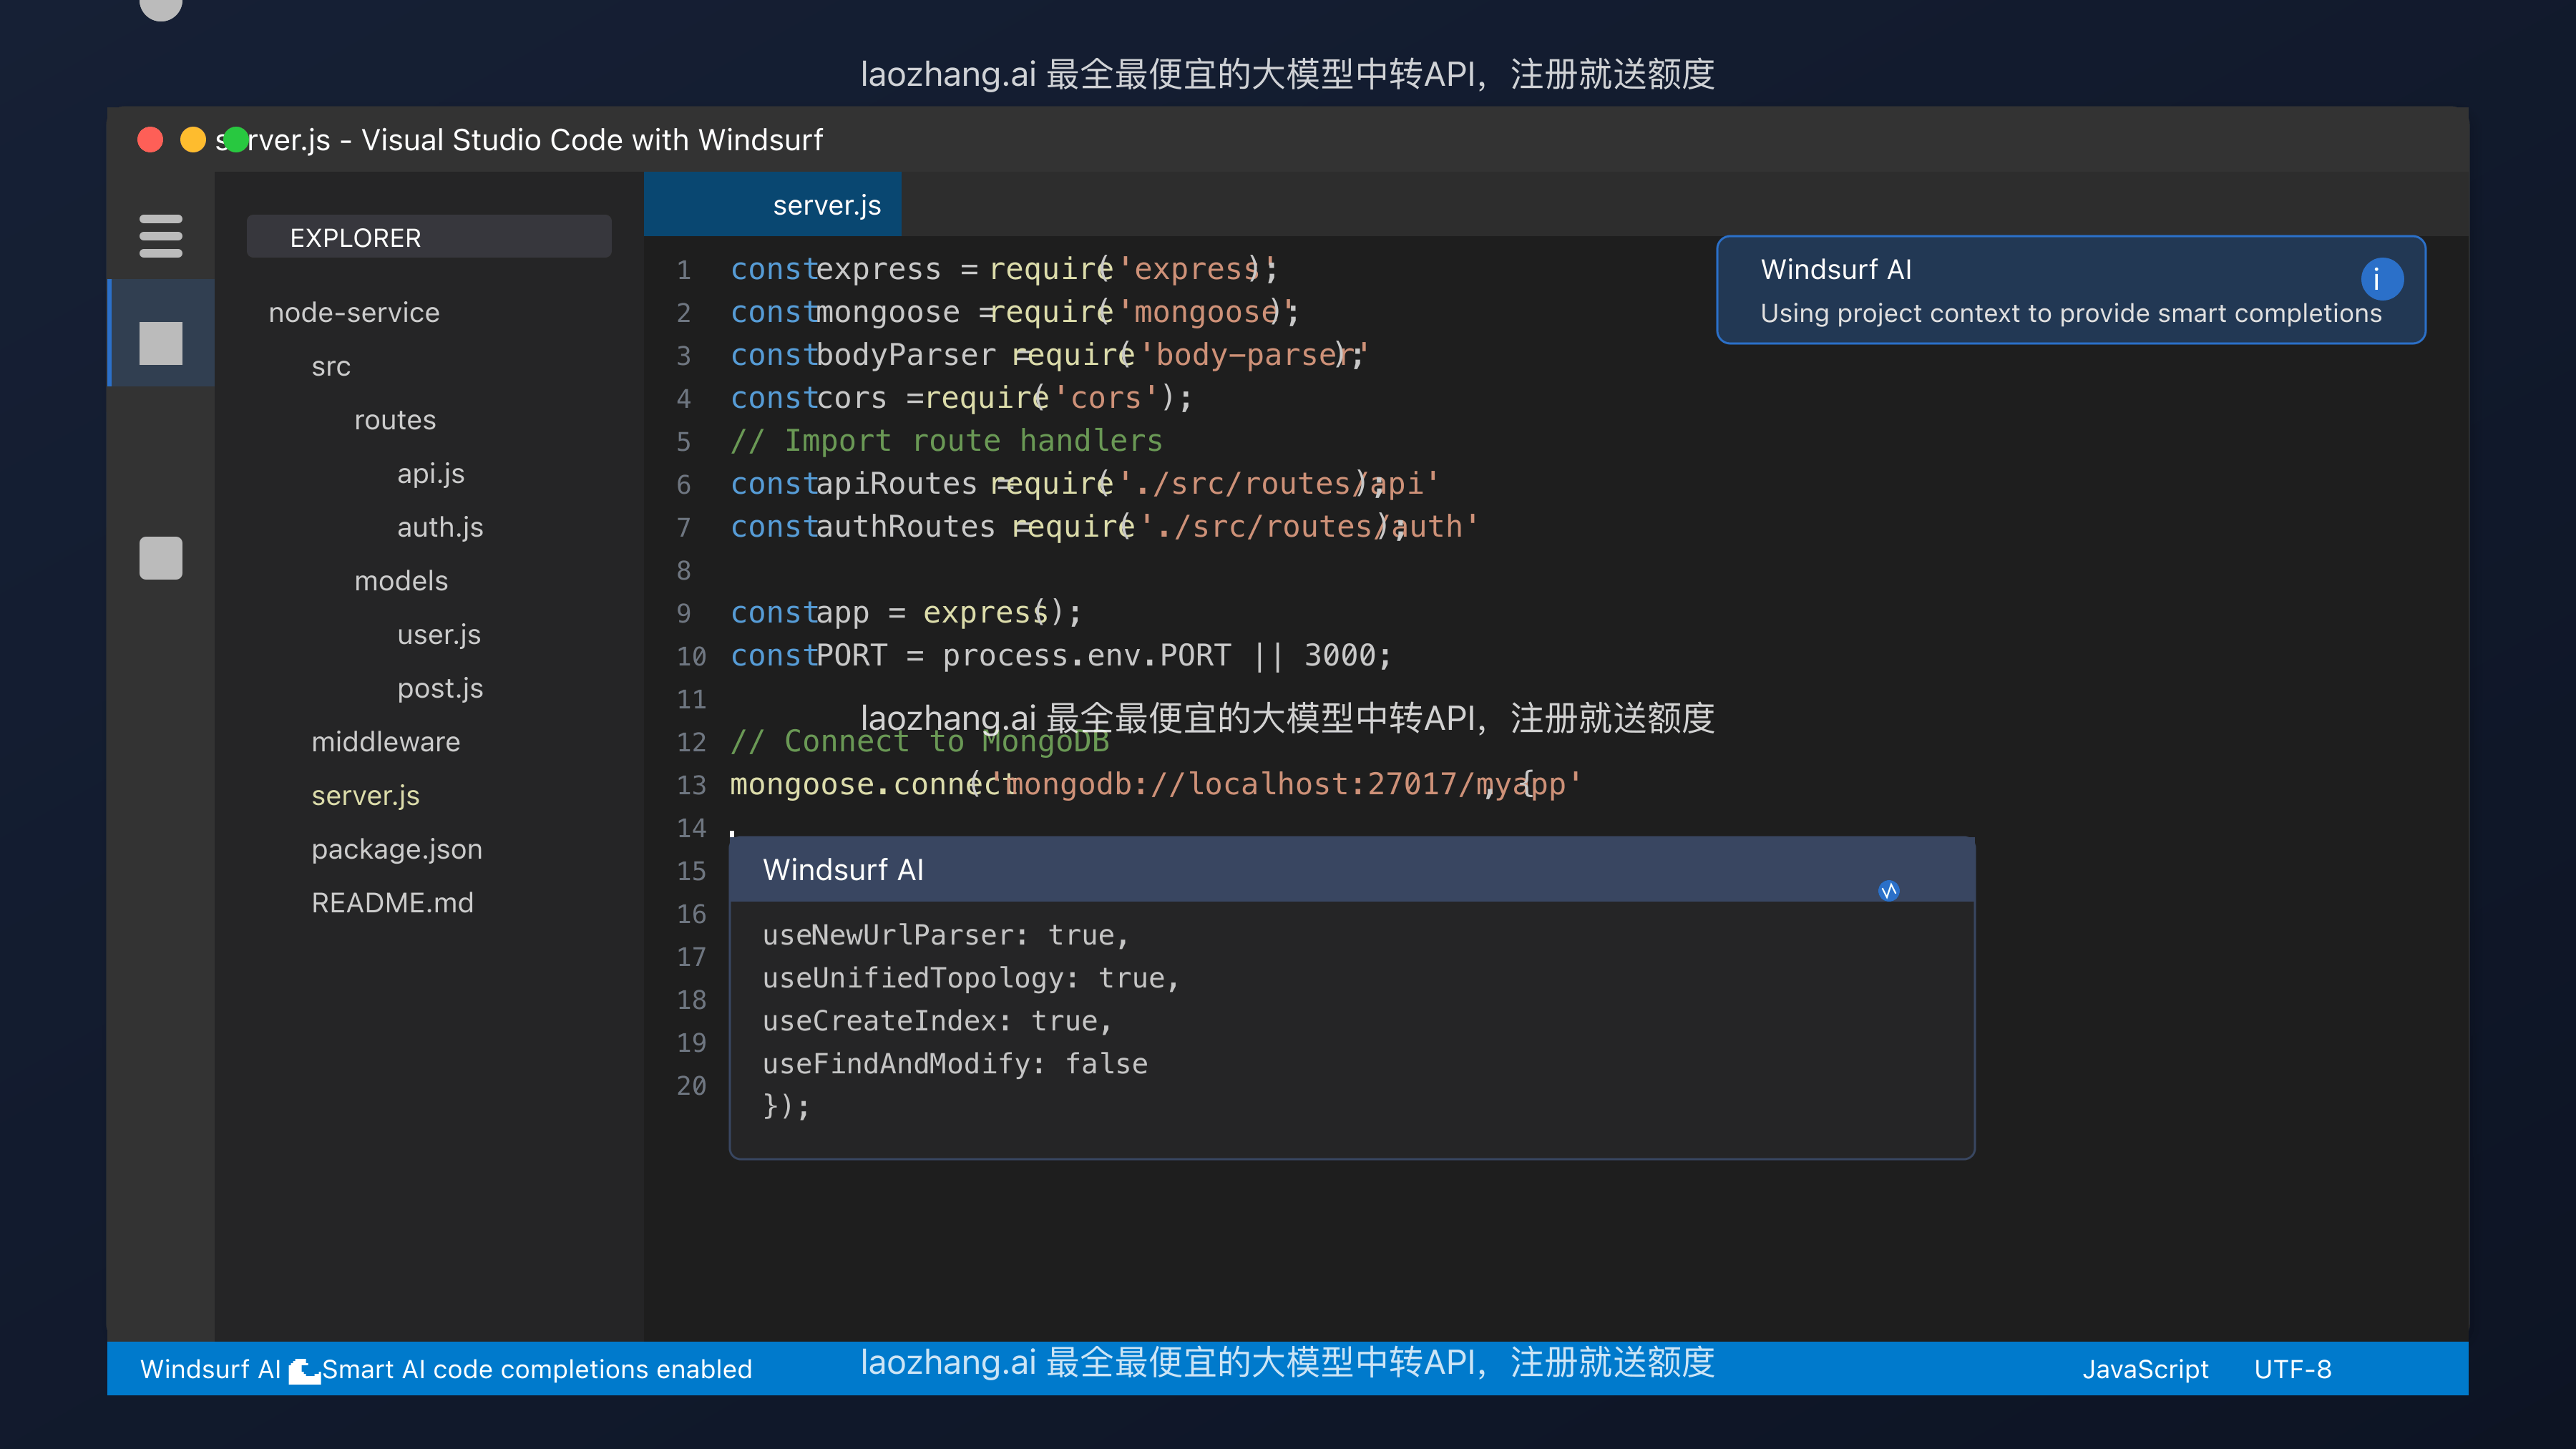The width and height of the screenshot is (2576, 1449).
Task: Select the top activity bar icon
Action: (160, 344)
